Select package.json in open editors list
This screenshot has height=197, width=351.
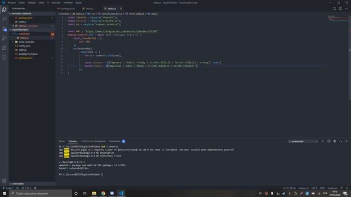click(x=26, y=18)
